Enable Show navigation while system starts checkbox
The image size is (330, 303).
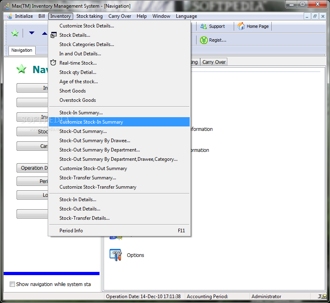[x=12, y=284]
